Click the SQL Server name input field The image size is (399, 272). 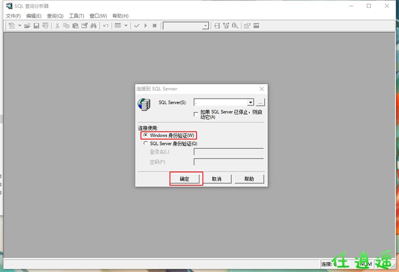click(x=220, y=102)
